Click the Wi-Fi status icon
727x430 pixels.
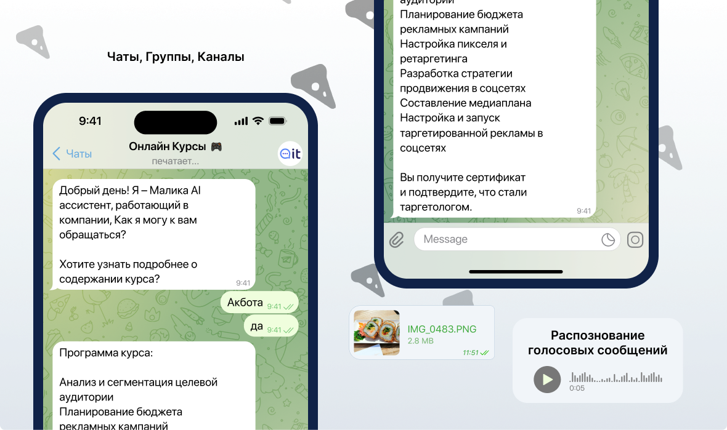[258, 121]
